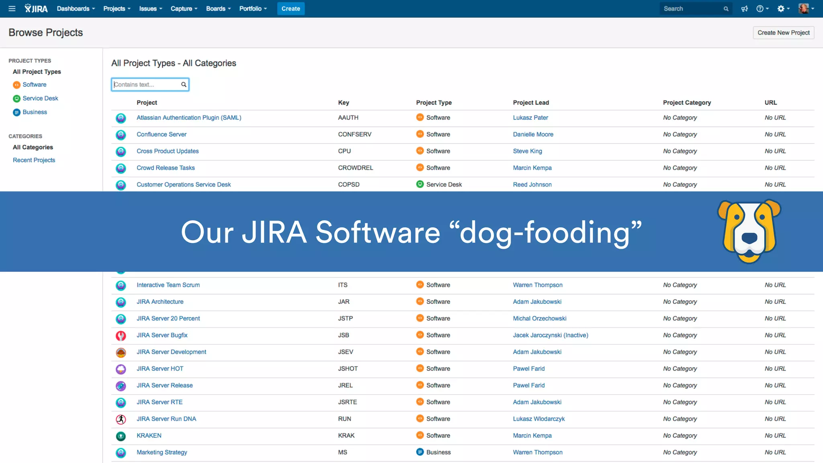This screenshot has width=823, height=463.
Task: Expand the Portfolio menu
Action: 253,8
